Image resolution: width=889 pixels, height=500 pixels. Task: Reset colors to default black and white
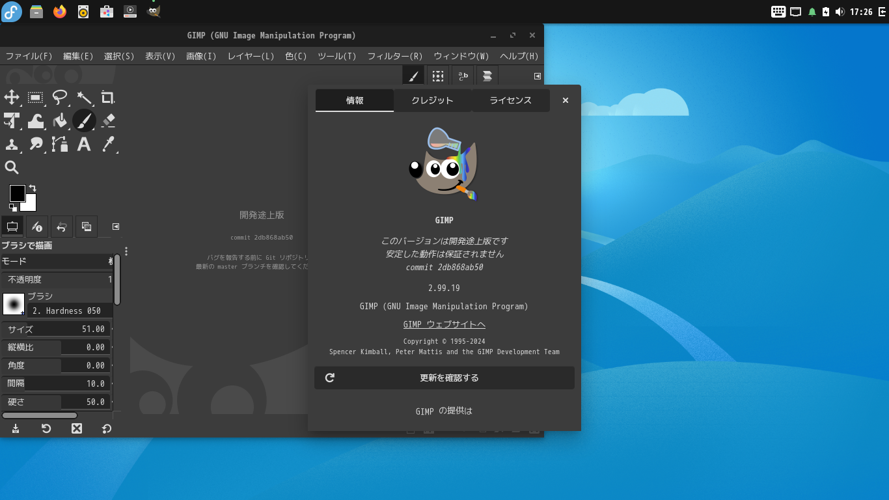pos(13,208)
